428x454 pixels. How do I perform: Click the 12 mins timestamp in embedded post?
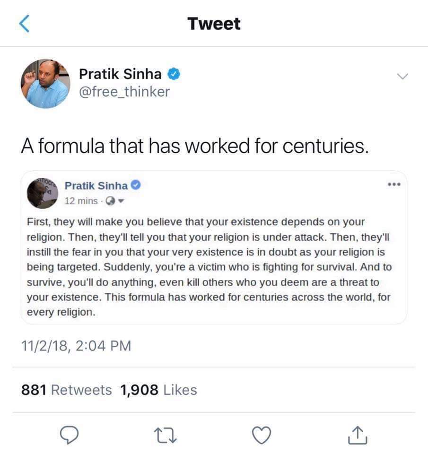tap(81, 201)
